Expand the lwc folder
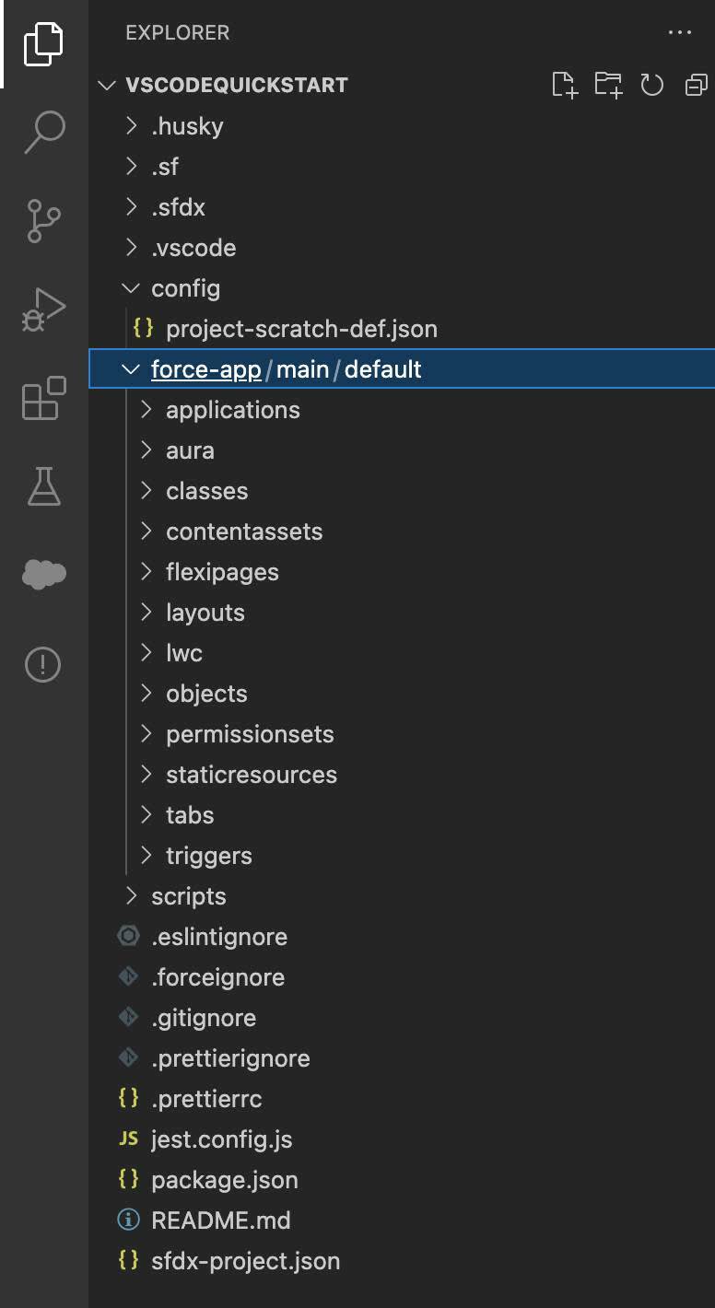Image resolution: width=715 pixels, height=1308 pixels. tap(183, 652)
